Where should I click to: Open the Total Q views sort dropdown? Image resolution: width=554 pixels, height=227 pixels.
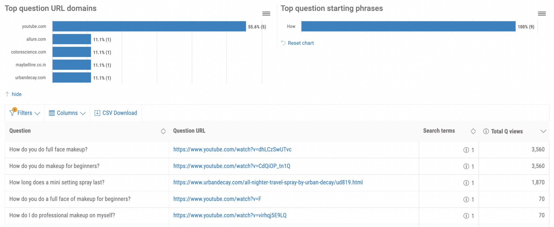[543, 131]
